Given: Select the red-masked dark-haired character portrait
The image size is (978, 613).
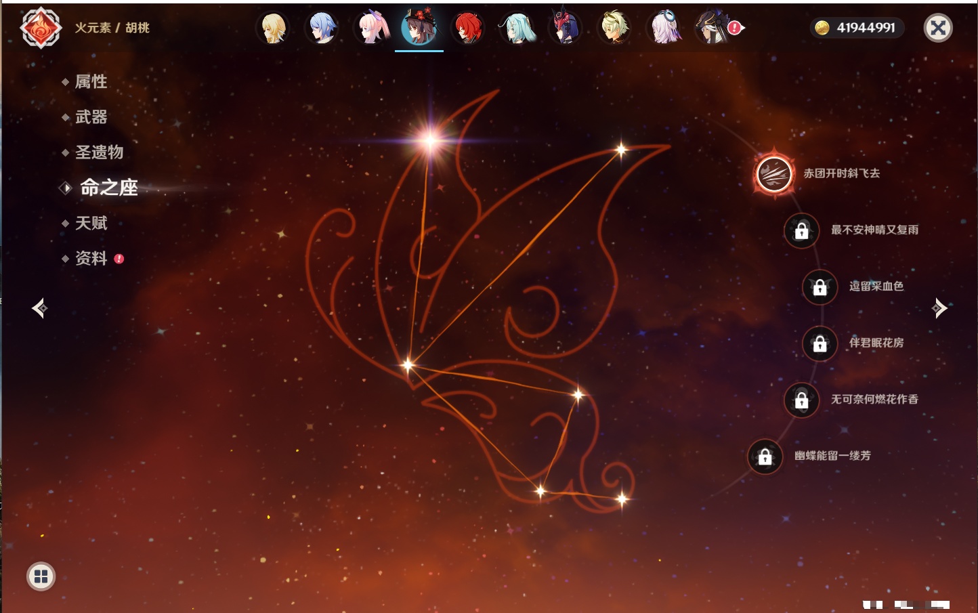Looking at the screenshot, I should [x=566, y=28].
